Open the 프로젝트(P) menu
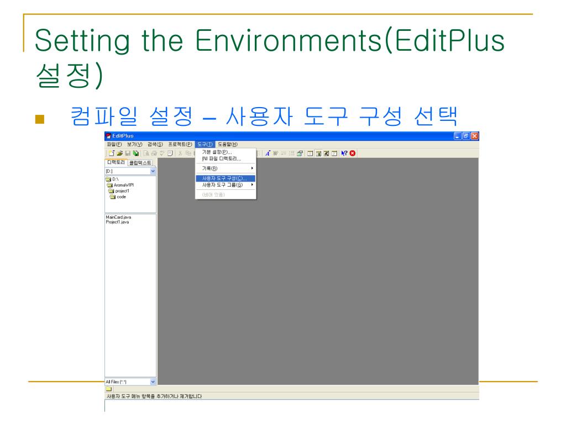 click(180, 144)
